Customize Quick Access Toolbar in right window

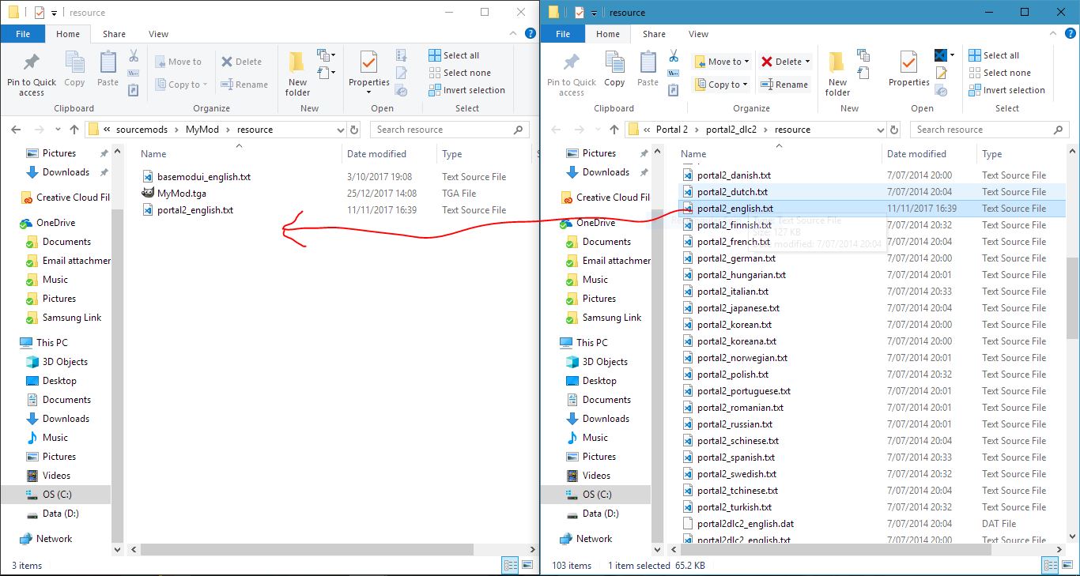pyautogui.click(x=594, y=13)
